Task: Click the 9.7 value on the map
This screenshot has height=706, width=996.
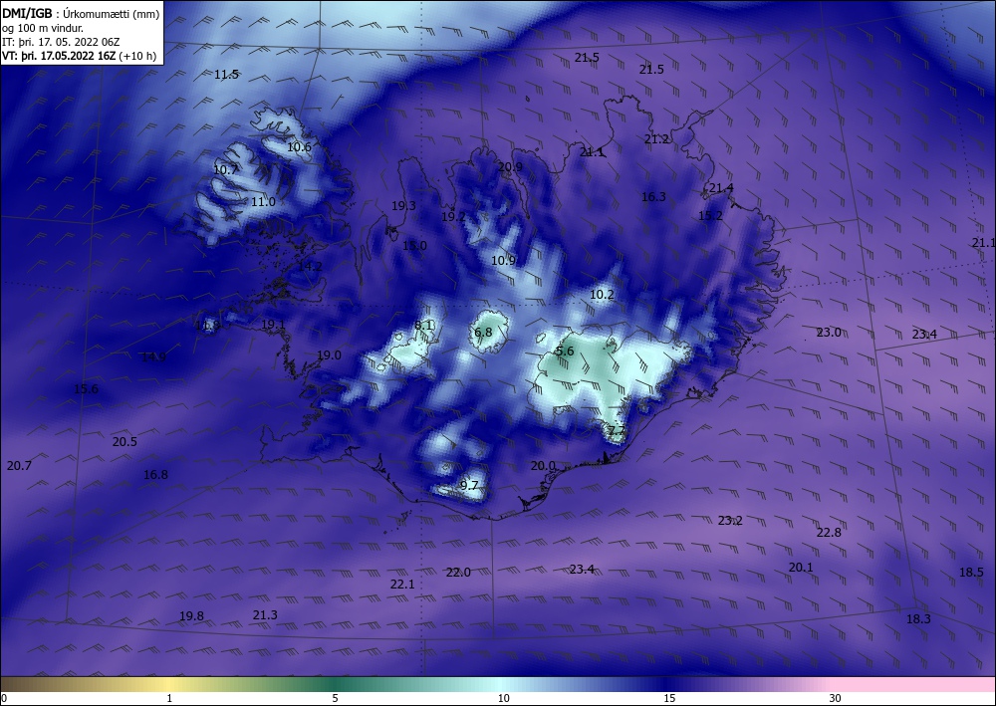Action: click(x=469, y=486)
